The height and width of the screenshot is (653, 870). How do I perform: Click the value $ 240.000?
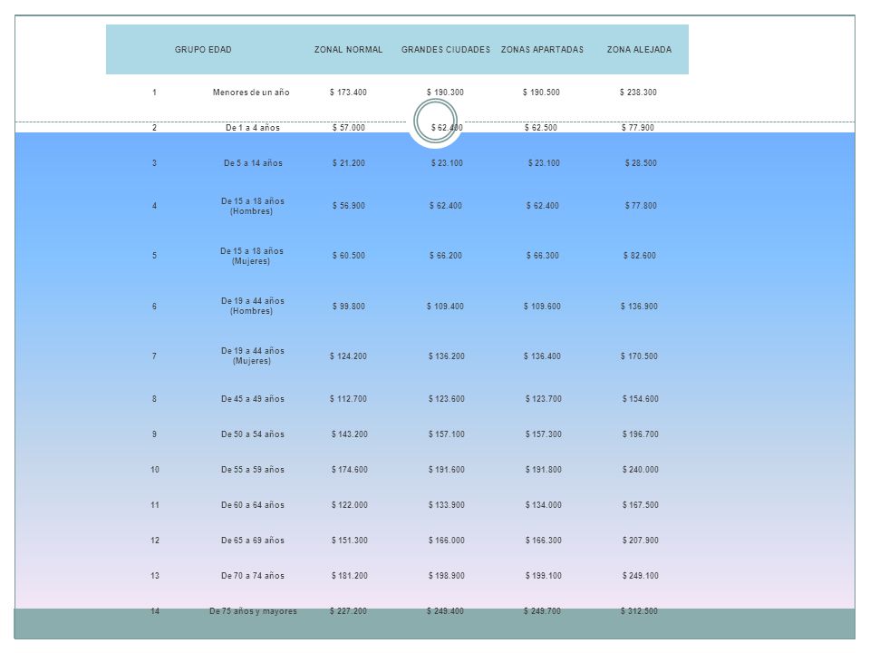tap(641, 470)
